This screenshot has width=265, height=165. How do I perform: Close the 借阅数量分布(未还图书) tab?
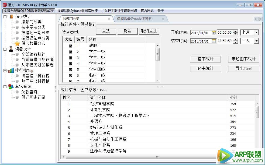tap(163, 19)
